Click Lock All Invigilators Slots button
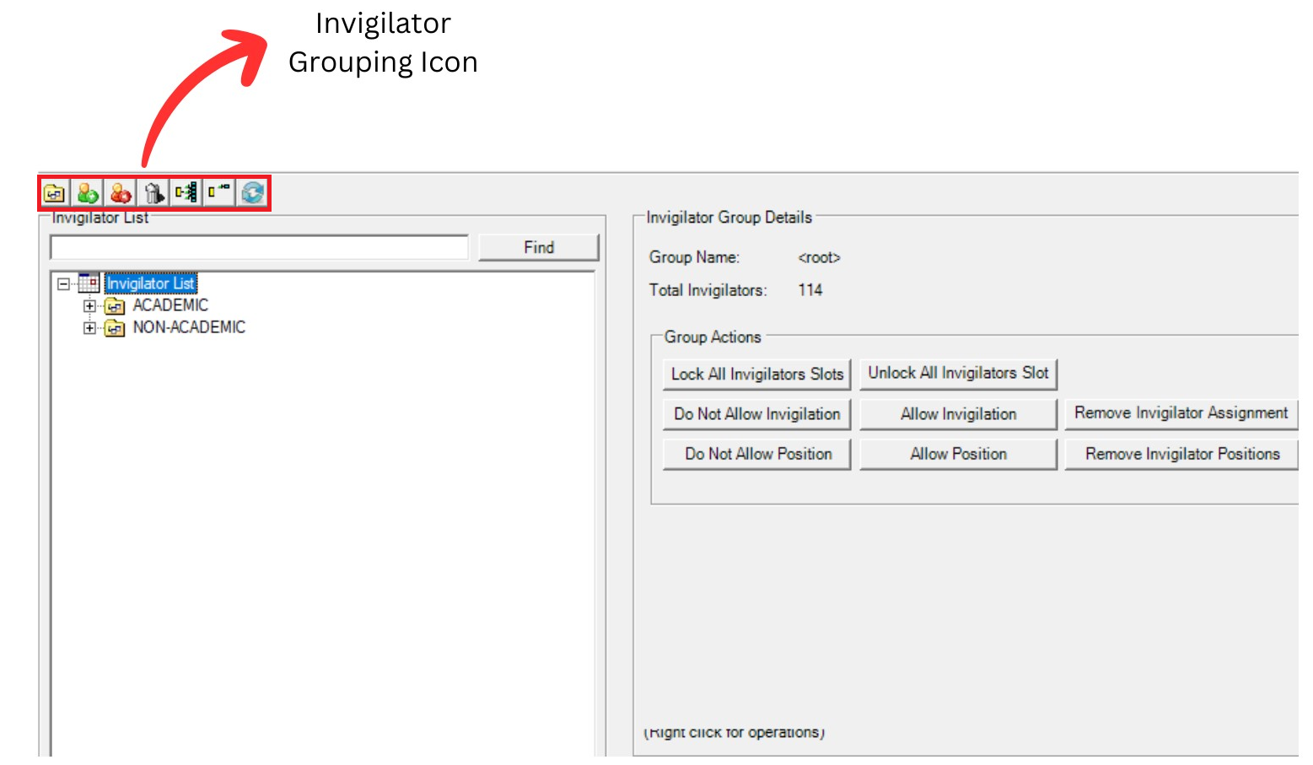This screenshot has width=1313, height=765. [x=756, y=374]
